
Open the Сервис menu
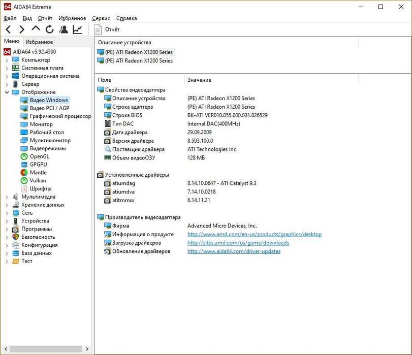(x=101, y=18)
